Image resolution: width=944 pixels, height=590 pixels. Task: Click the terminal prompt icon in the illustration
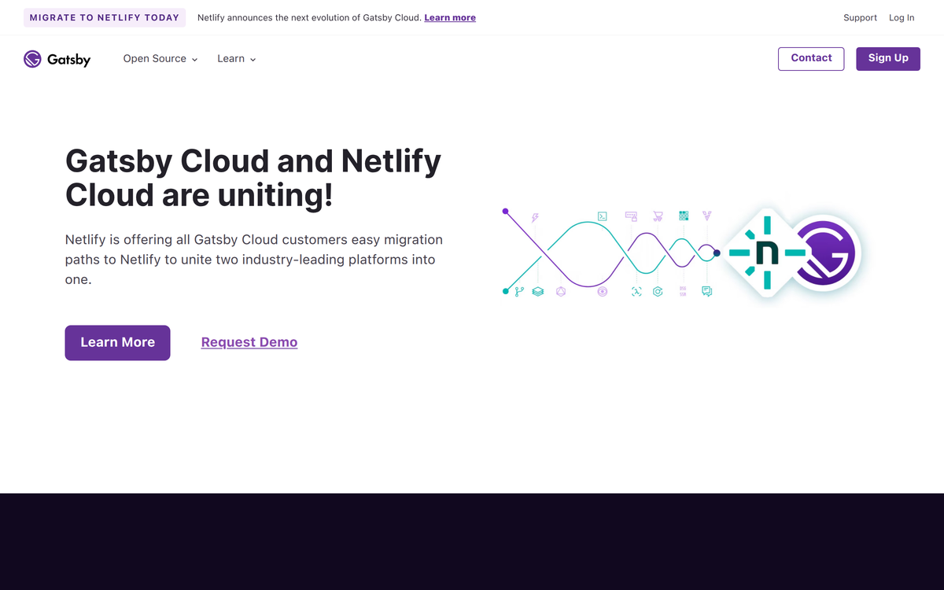(603, 216)
